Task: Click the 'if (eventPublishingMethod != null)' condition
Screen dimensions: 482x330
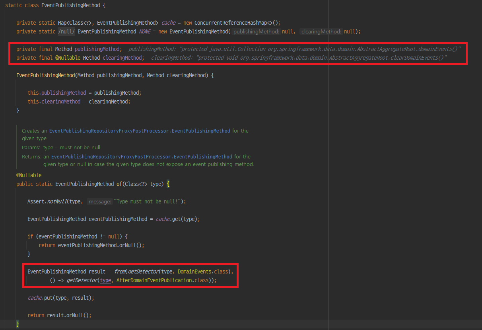Action: [x=78, y=236]
